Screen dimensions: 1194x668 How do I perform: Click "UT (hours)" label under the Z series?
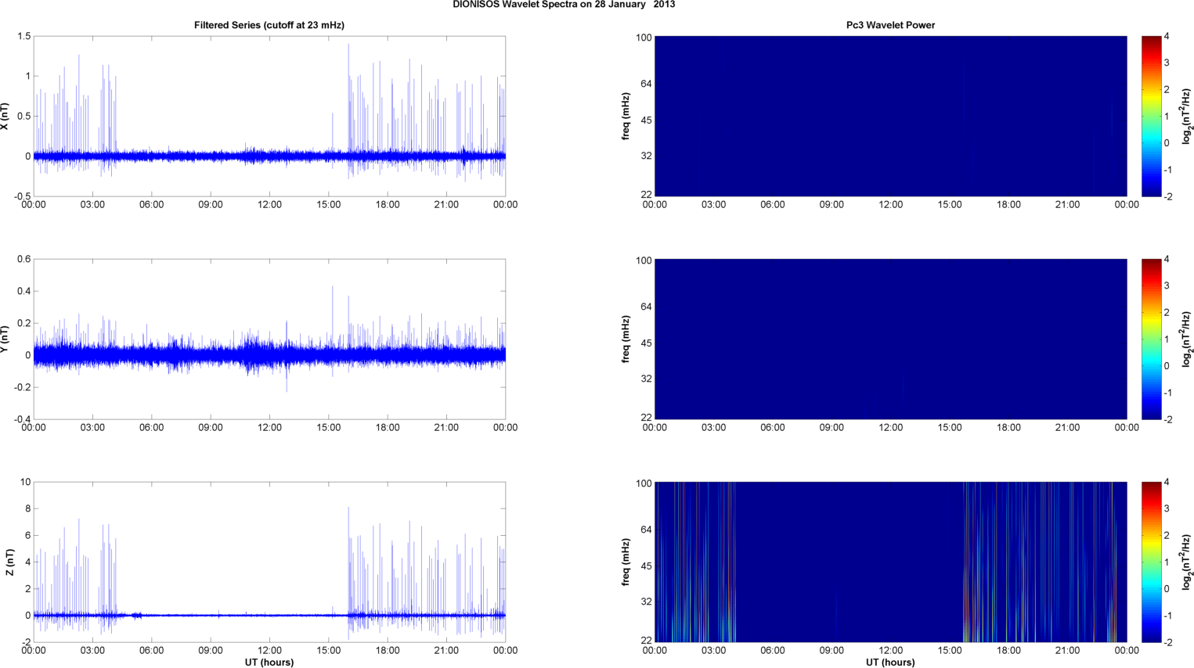(269, 662)
